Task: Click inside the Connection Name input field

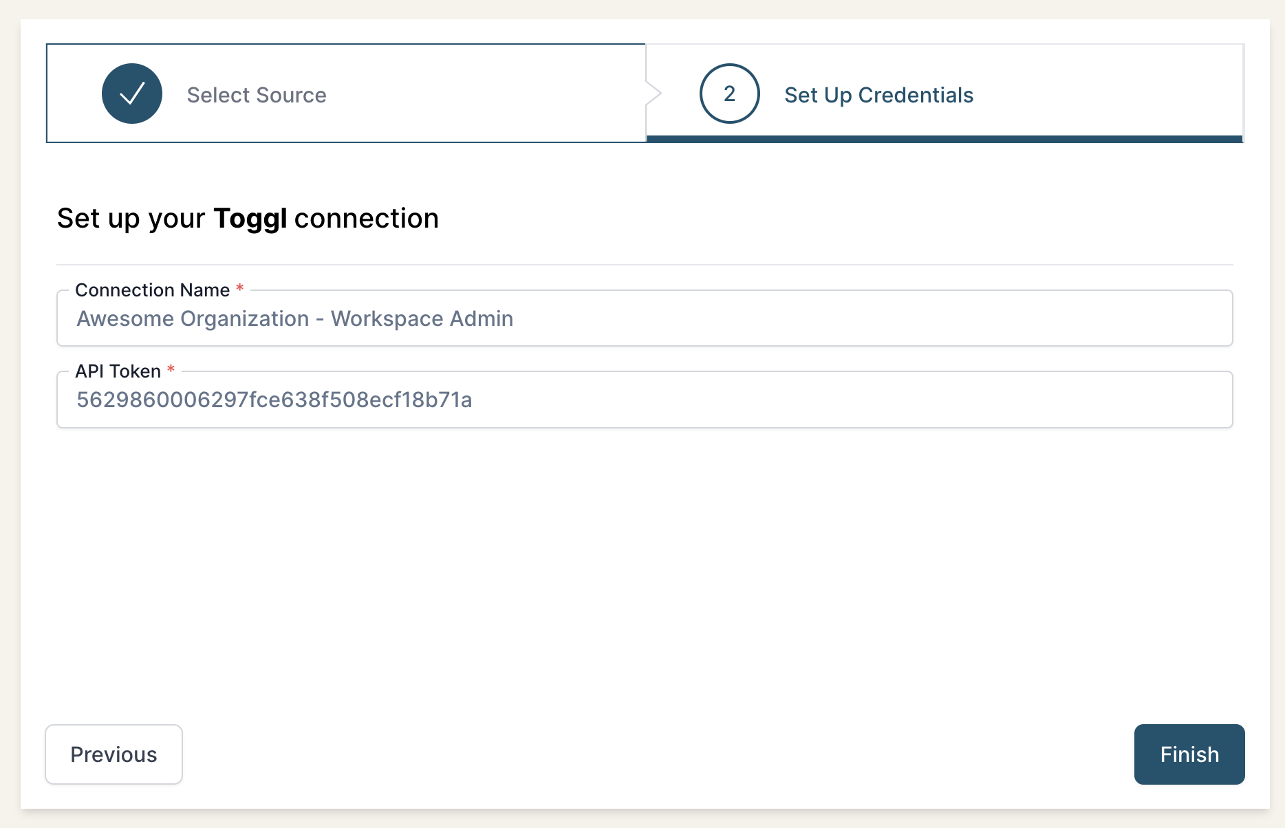Action: click(644, 318)
